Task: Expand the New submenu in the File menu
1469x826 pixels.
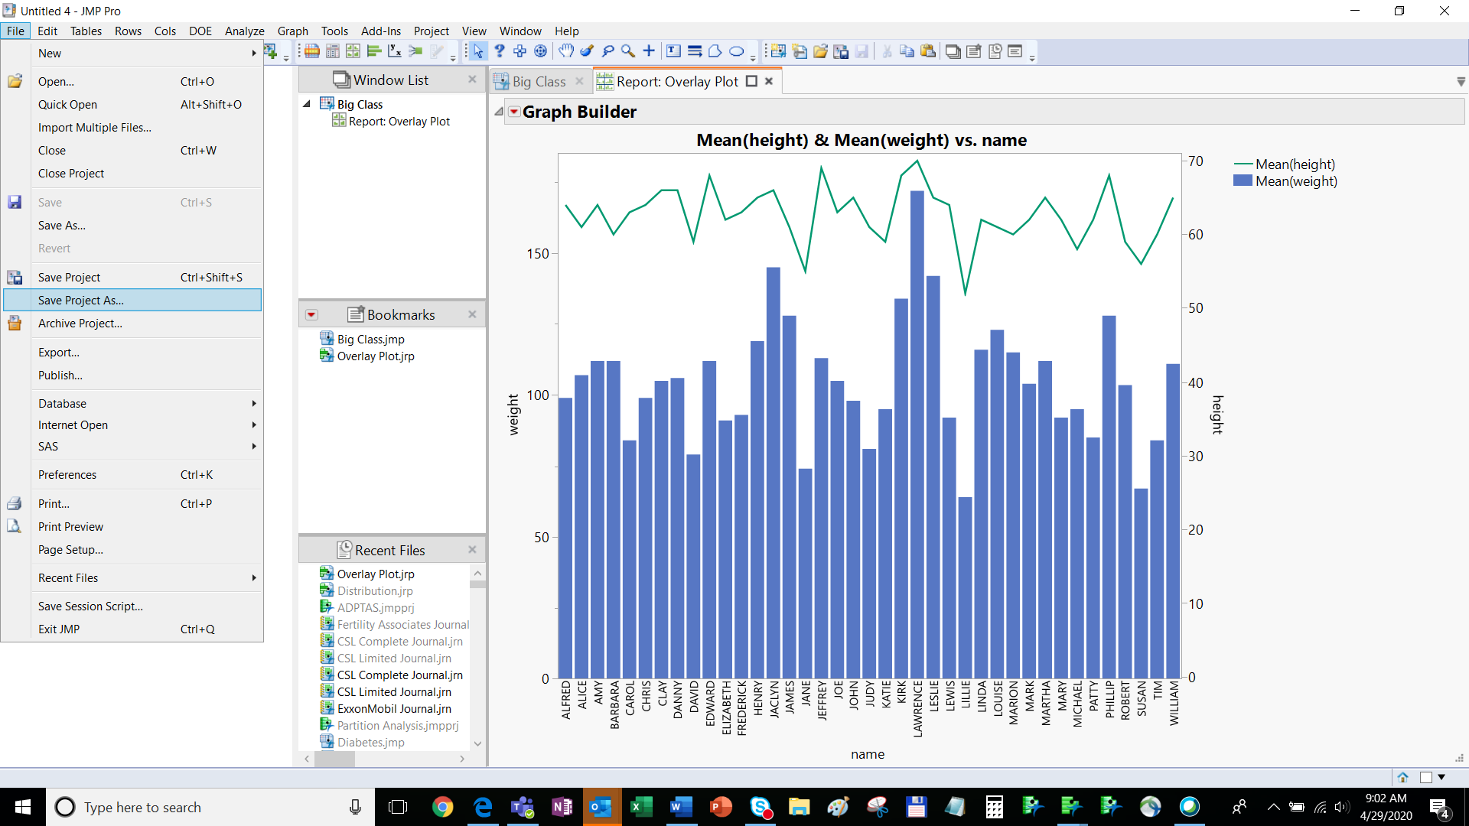Action: pos(252,53)
